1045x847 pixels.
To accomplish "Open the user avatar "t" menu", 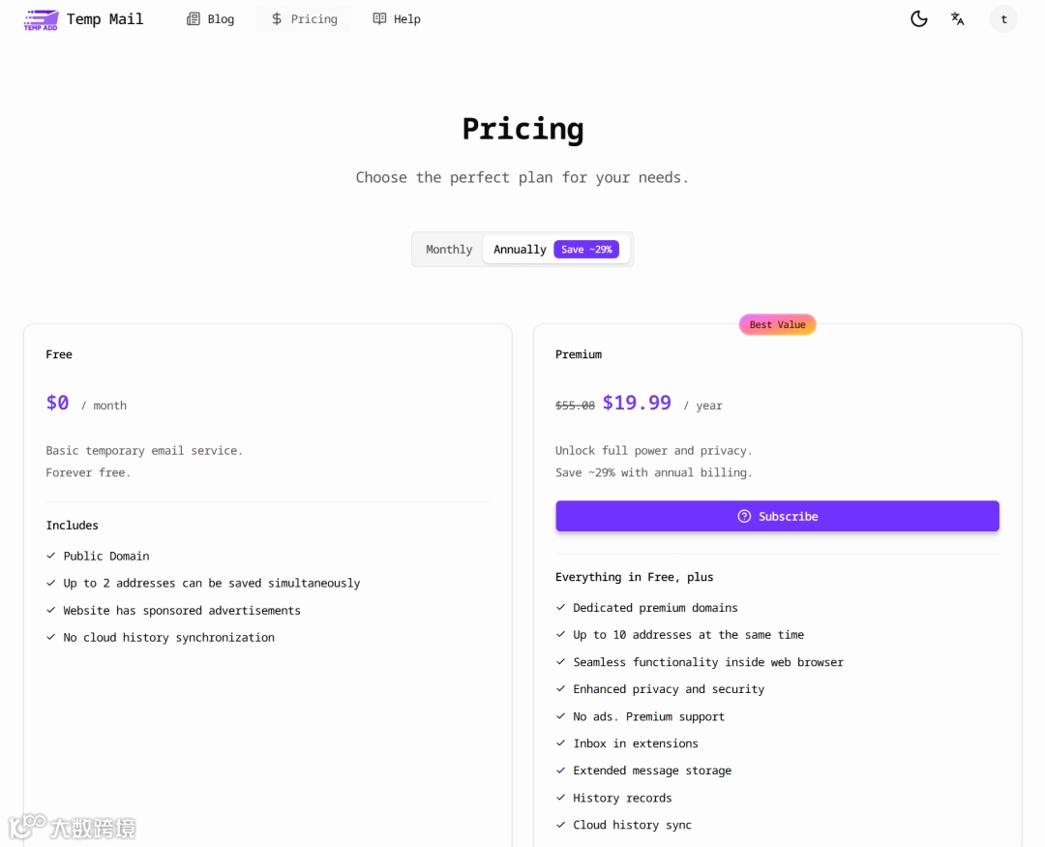I will (1003, 19).
